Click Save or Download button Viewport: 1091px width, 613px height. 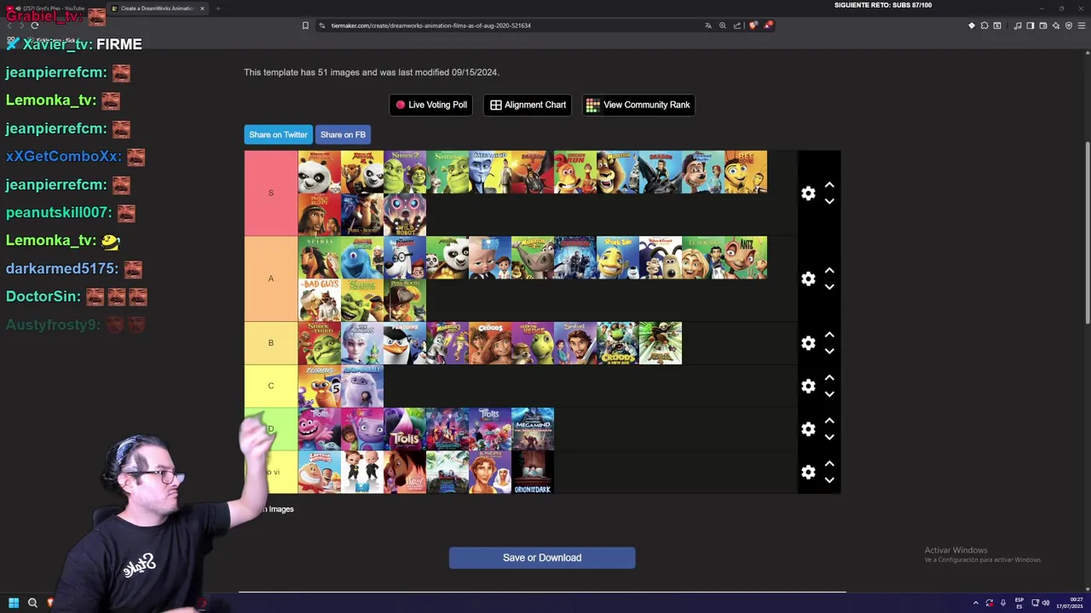(x=542, y=558)
